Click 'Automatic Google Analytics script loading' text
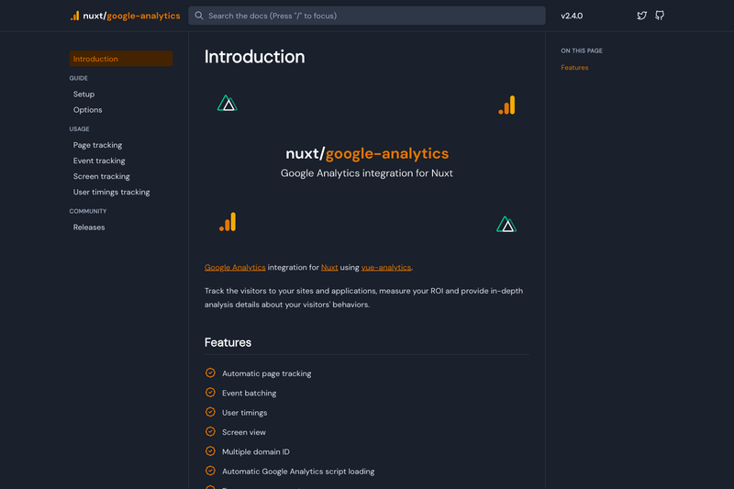Screen dimensions: 734x489 [298, 472]
